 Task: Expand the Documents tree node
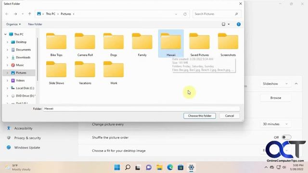[x=7, y=50]
